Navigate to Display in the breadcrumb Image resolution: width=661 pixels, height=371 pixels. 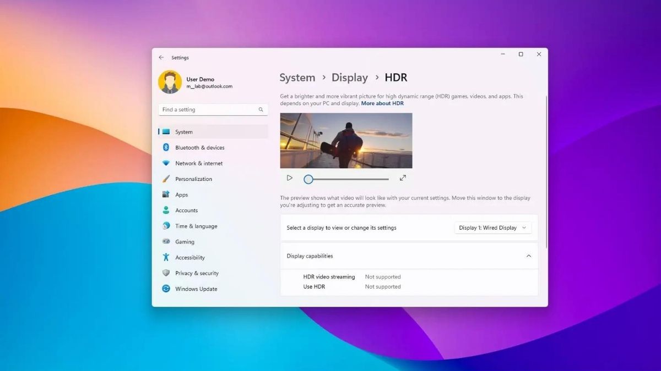click(350, 77)
